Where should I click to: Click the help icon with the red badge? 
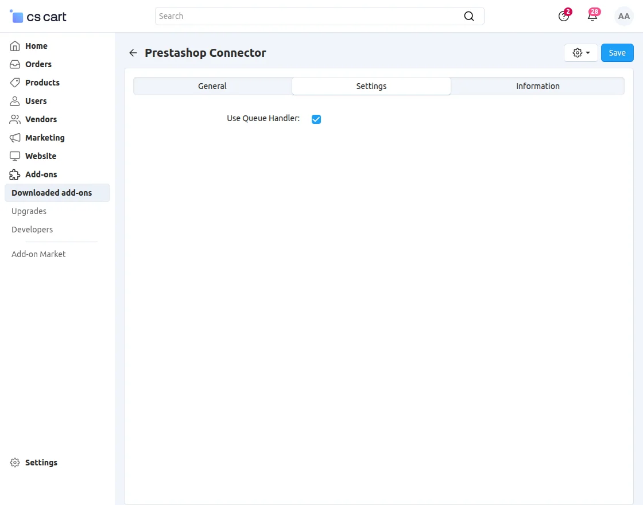[563, 16]
